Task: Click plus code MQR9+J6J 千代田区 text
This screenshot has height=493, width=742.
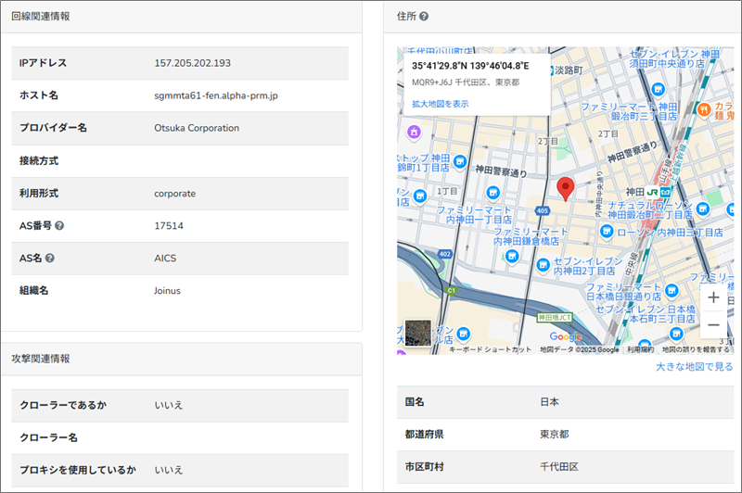Action: click(466, 82)
